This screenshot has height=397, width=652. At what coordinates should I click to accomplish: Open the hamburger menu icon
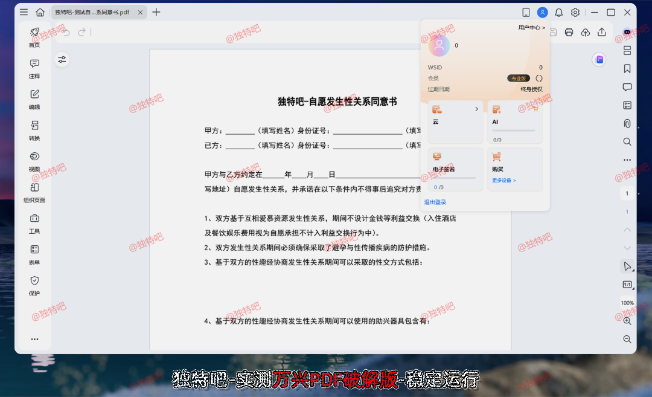(24, 12)
